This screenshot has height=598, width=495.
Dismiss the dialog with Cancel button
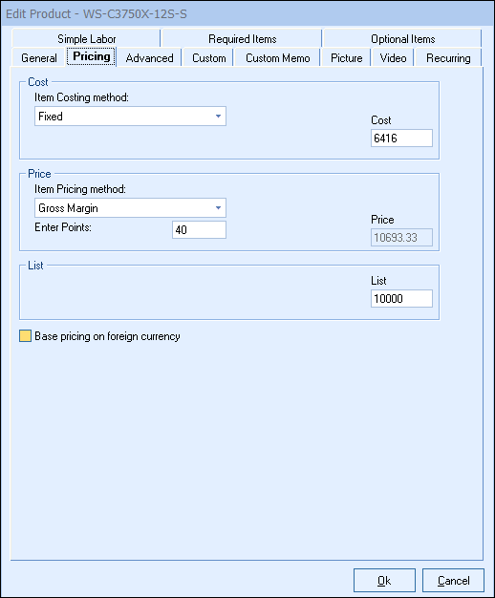pyautogui.click(x=453, y=581)
